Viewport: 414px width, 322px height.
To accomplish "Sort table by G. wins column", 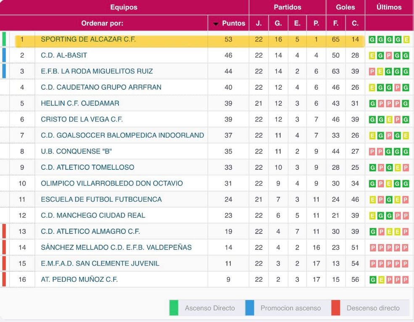I will tap(278, 23).
